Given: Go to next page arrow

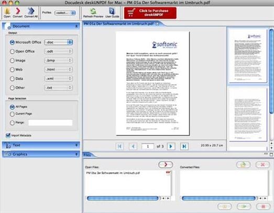Looking at the screenshot, I should coord(171,146).
